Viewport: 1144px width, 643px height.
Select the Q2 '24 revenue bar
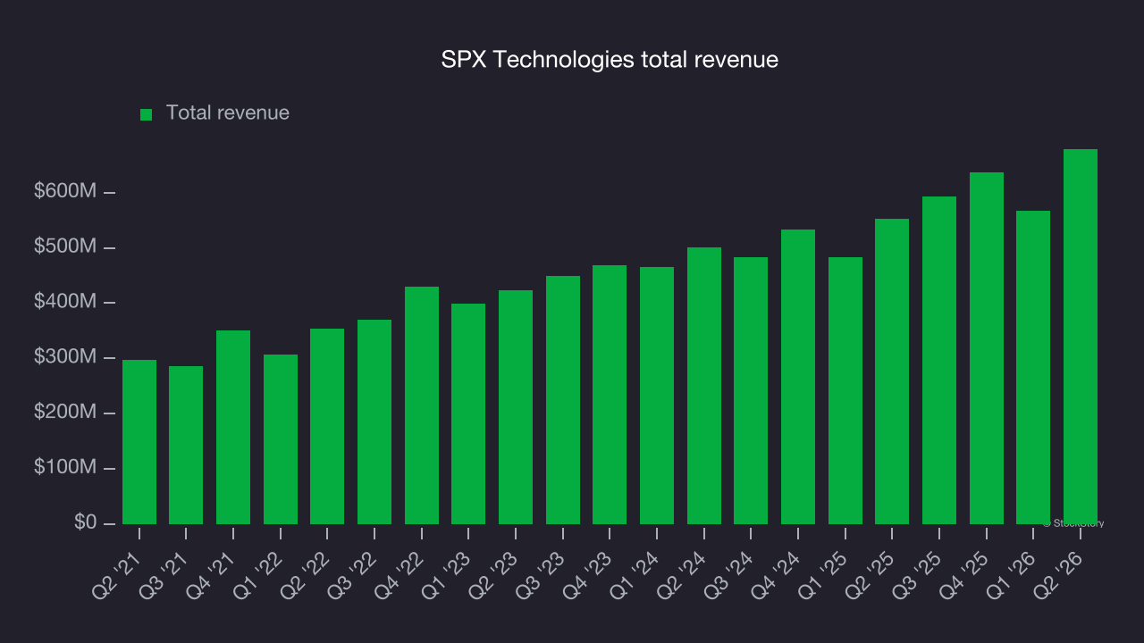point(704,386)
